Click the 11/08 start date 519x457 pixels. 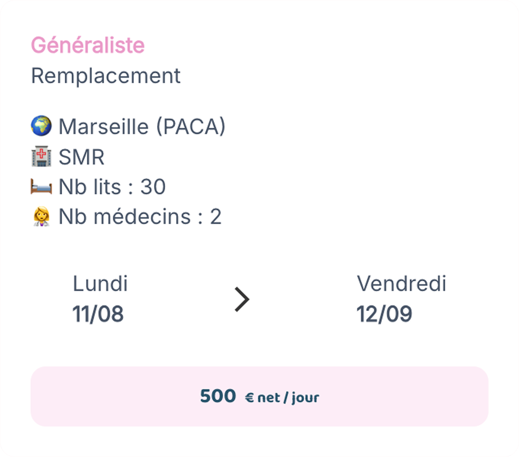click(98, 314)
